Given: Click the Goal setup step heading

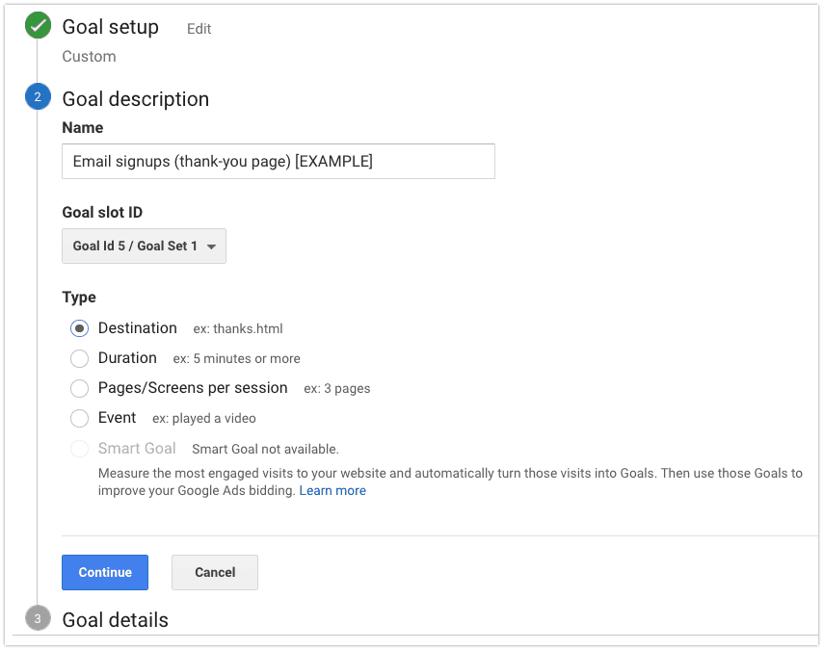Looking at the screenshot, I should [110, 27].
